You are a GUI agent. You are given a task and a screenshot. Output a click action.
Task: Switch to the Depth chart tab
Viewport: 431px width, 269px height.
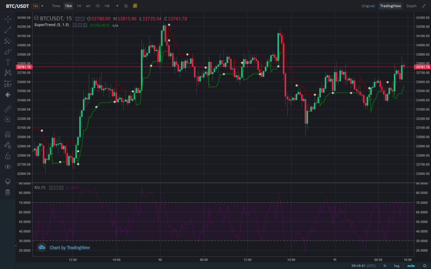coord(411,6)
